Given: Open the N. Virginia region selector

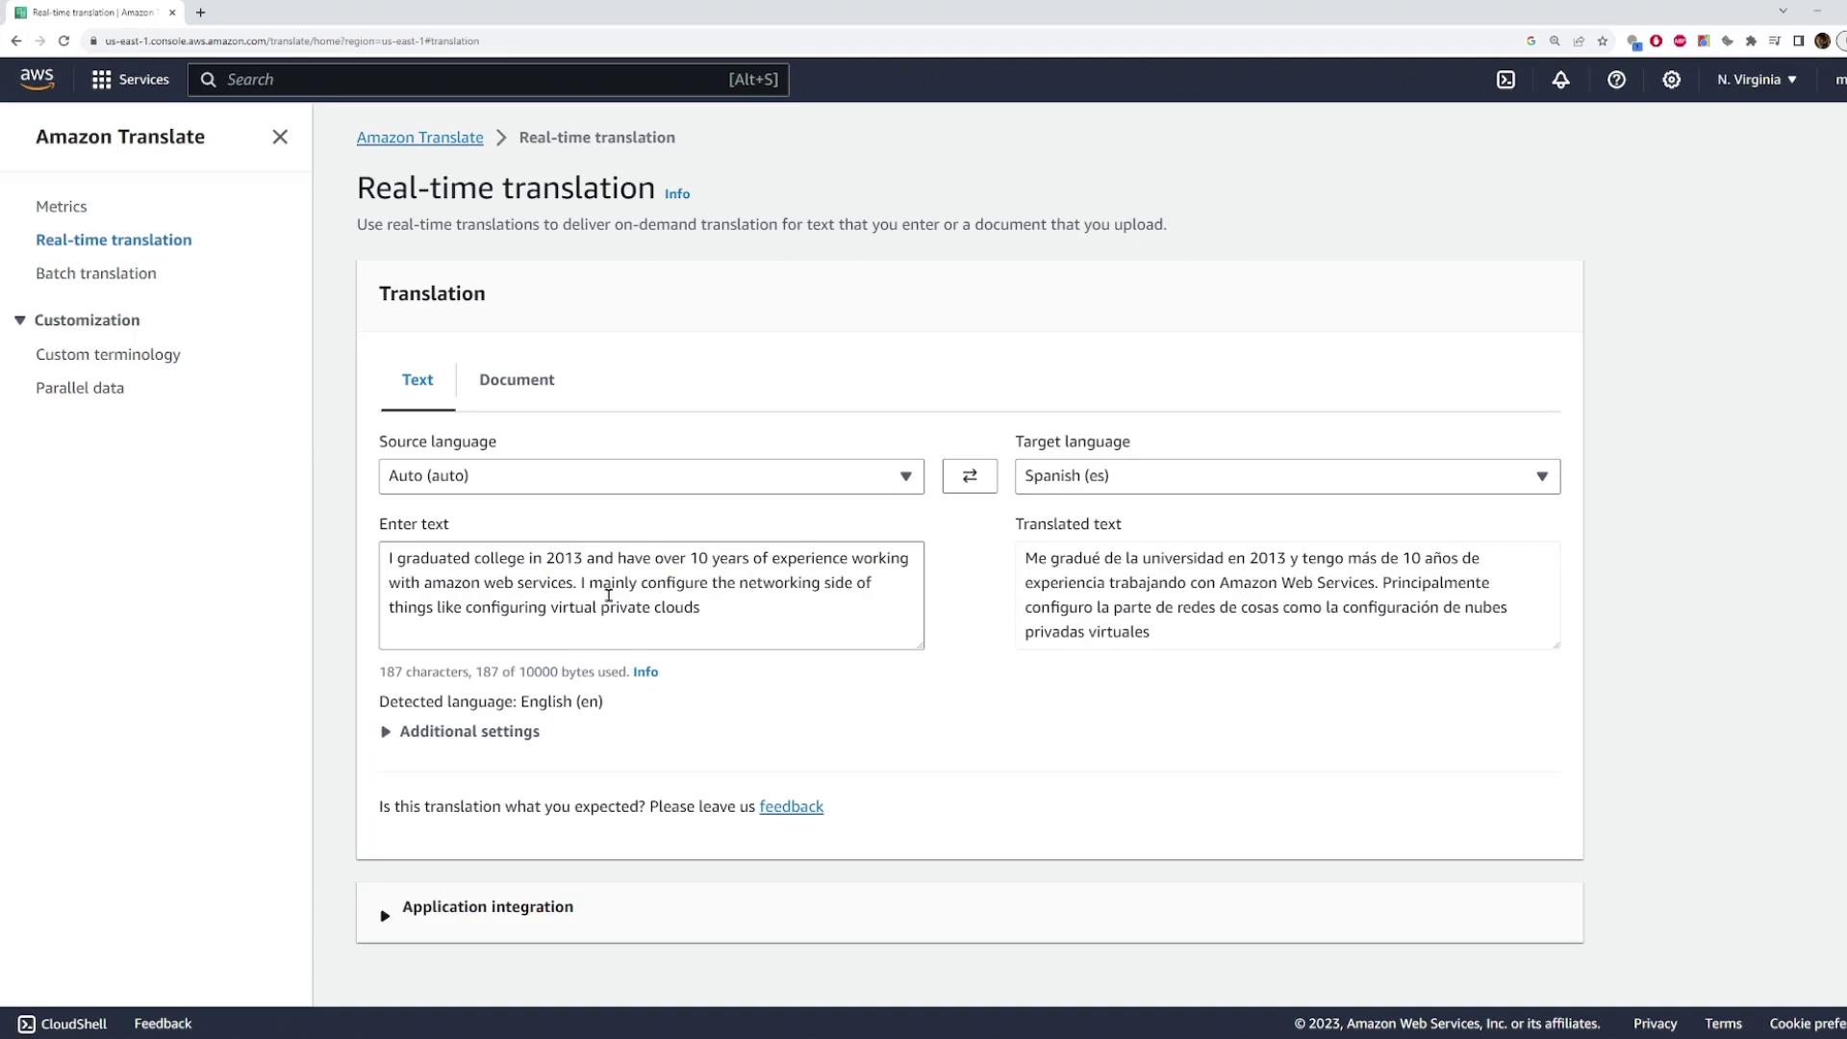Looking at the screenshot, I should tap(1757, 80).
